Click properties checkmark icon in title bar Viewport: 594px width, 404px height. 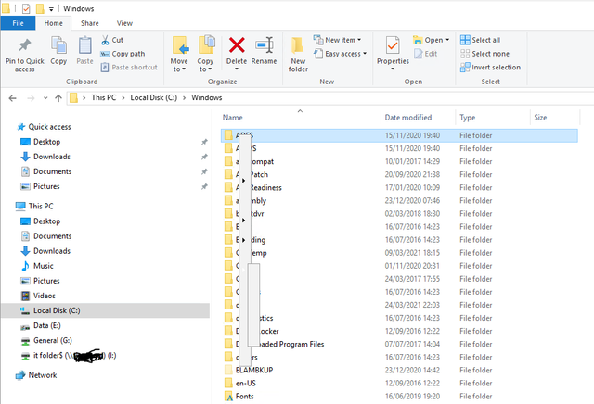(26, 8)
